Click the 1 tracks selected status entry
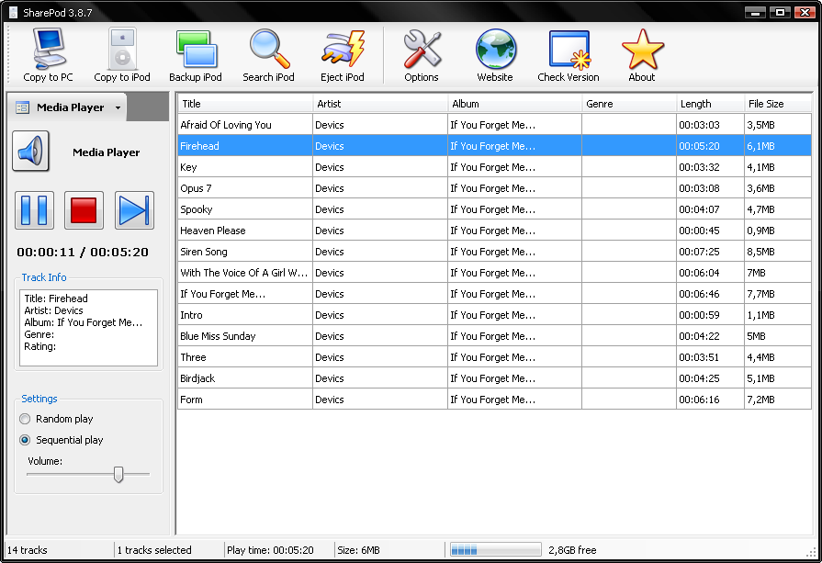 pyautogui.click(x=154, y=550)
